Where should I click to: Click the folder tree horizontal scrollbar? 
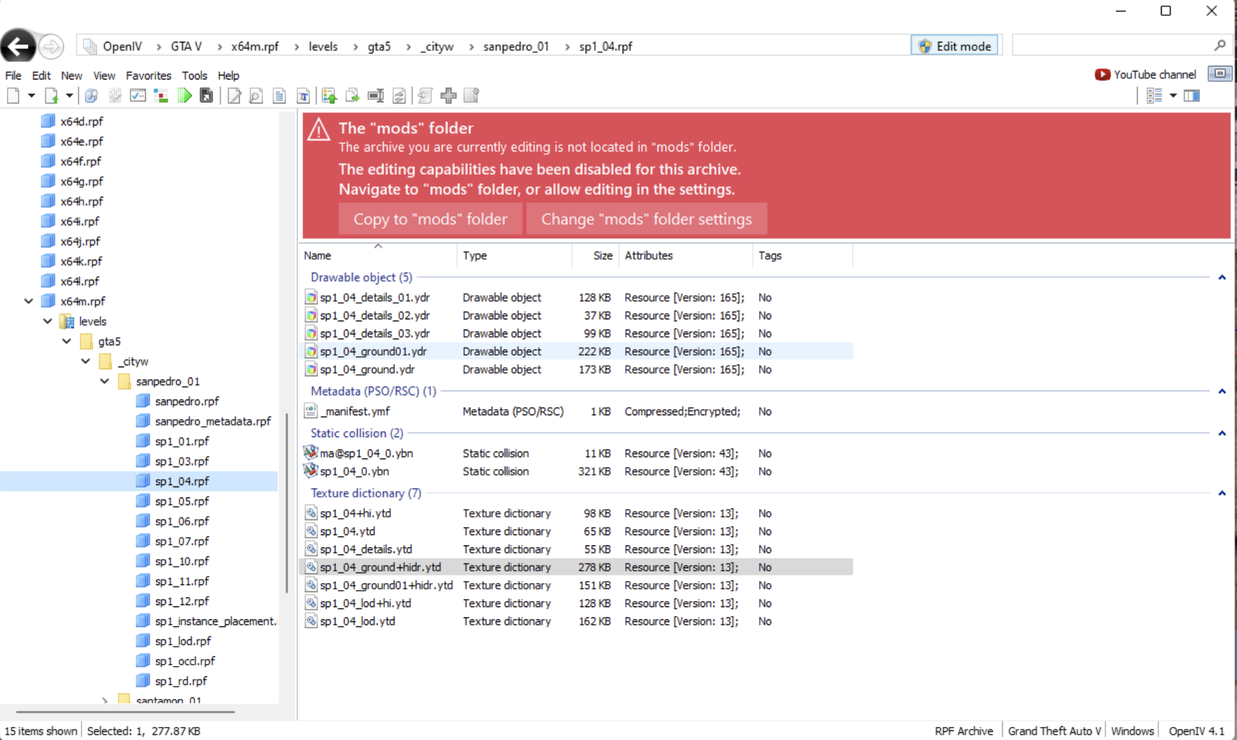coord(125,712)
